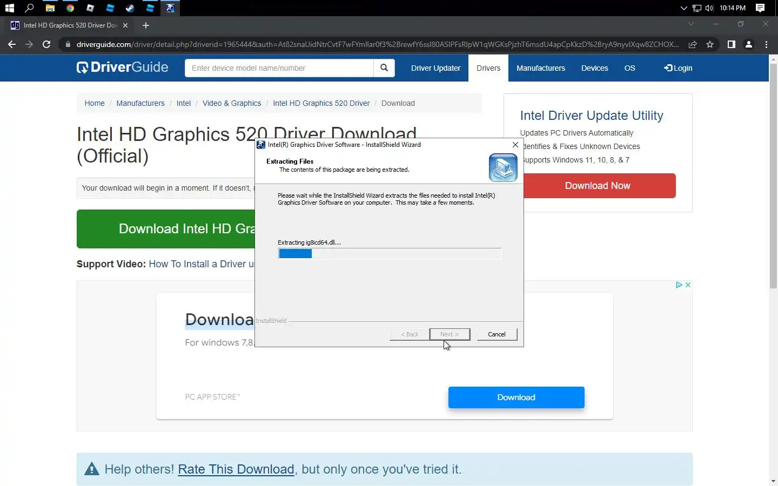Screen dimensions: 778x486
Task: Select the InstallShield installer taskbar icon
Action: pos(170,8)
